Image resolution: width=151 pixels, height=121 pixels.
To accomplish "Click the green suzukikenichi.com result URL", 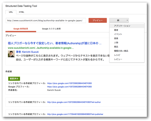I will pyautogui.click(x=41, y=48).
